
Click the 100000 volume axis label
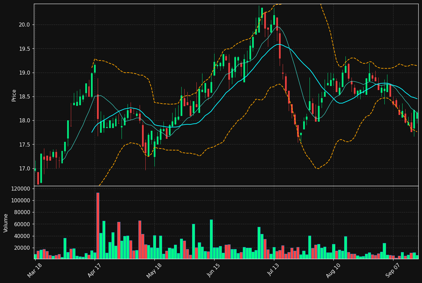(20, 201)
